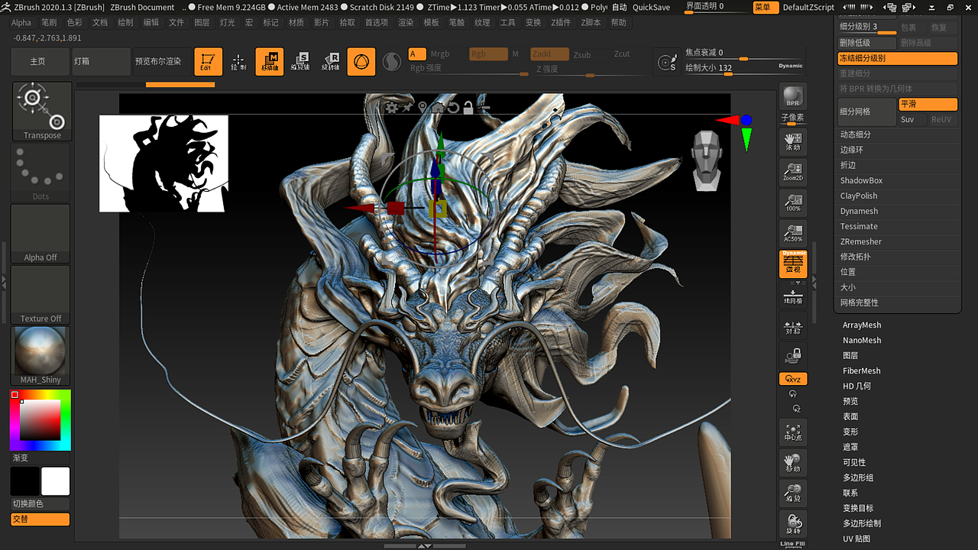Image resolution: width=978 pixels, height=550 pixels.
Task: Toggle the Zsub button
Action: (582, 54)
